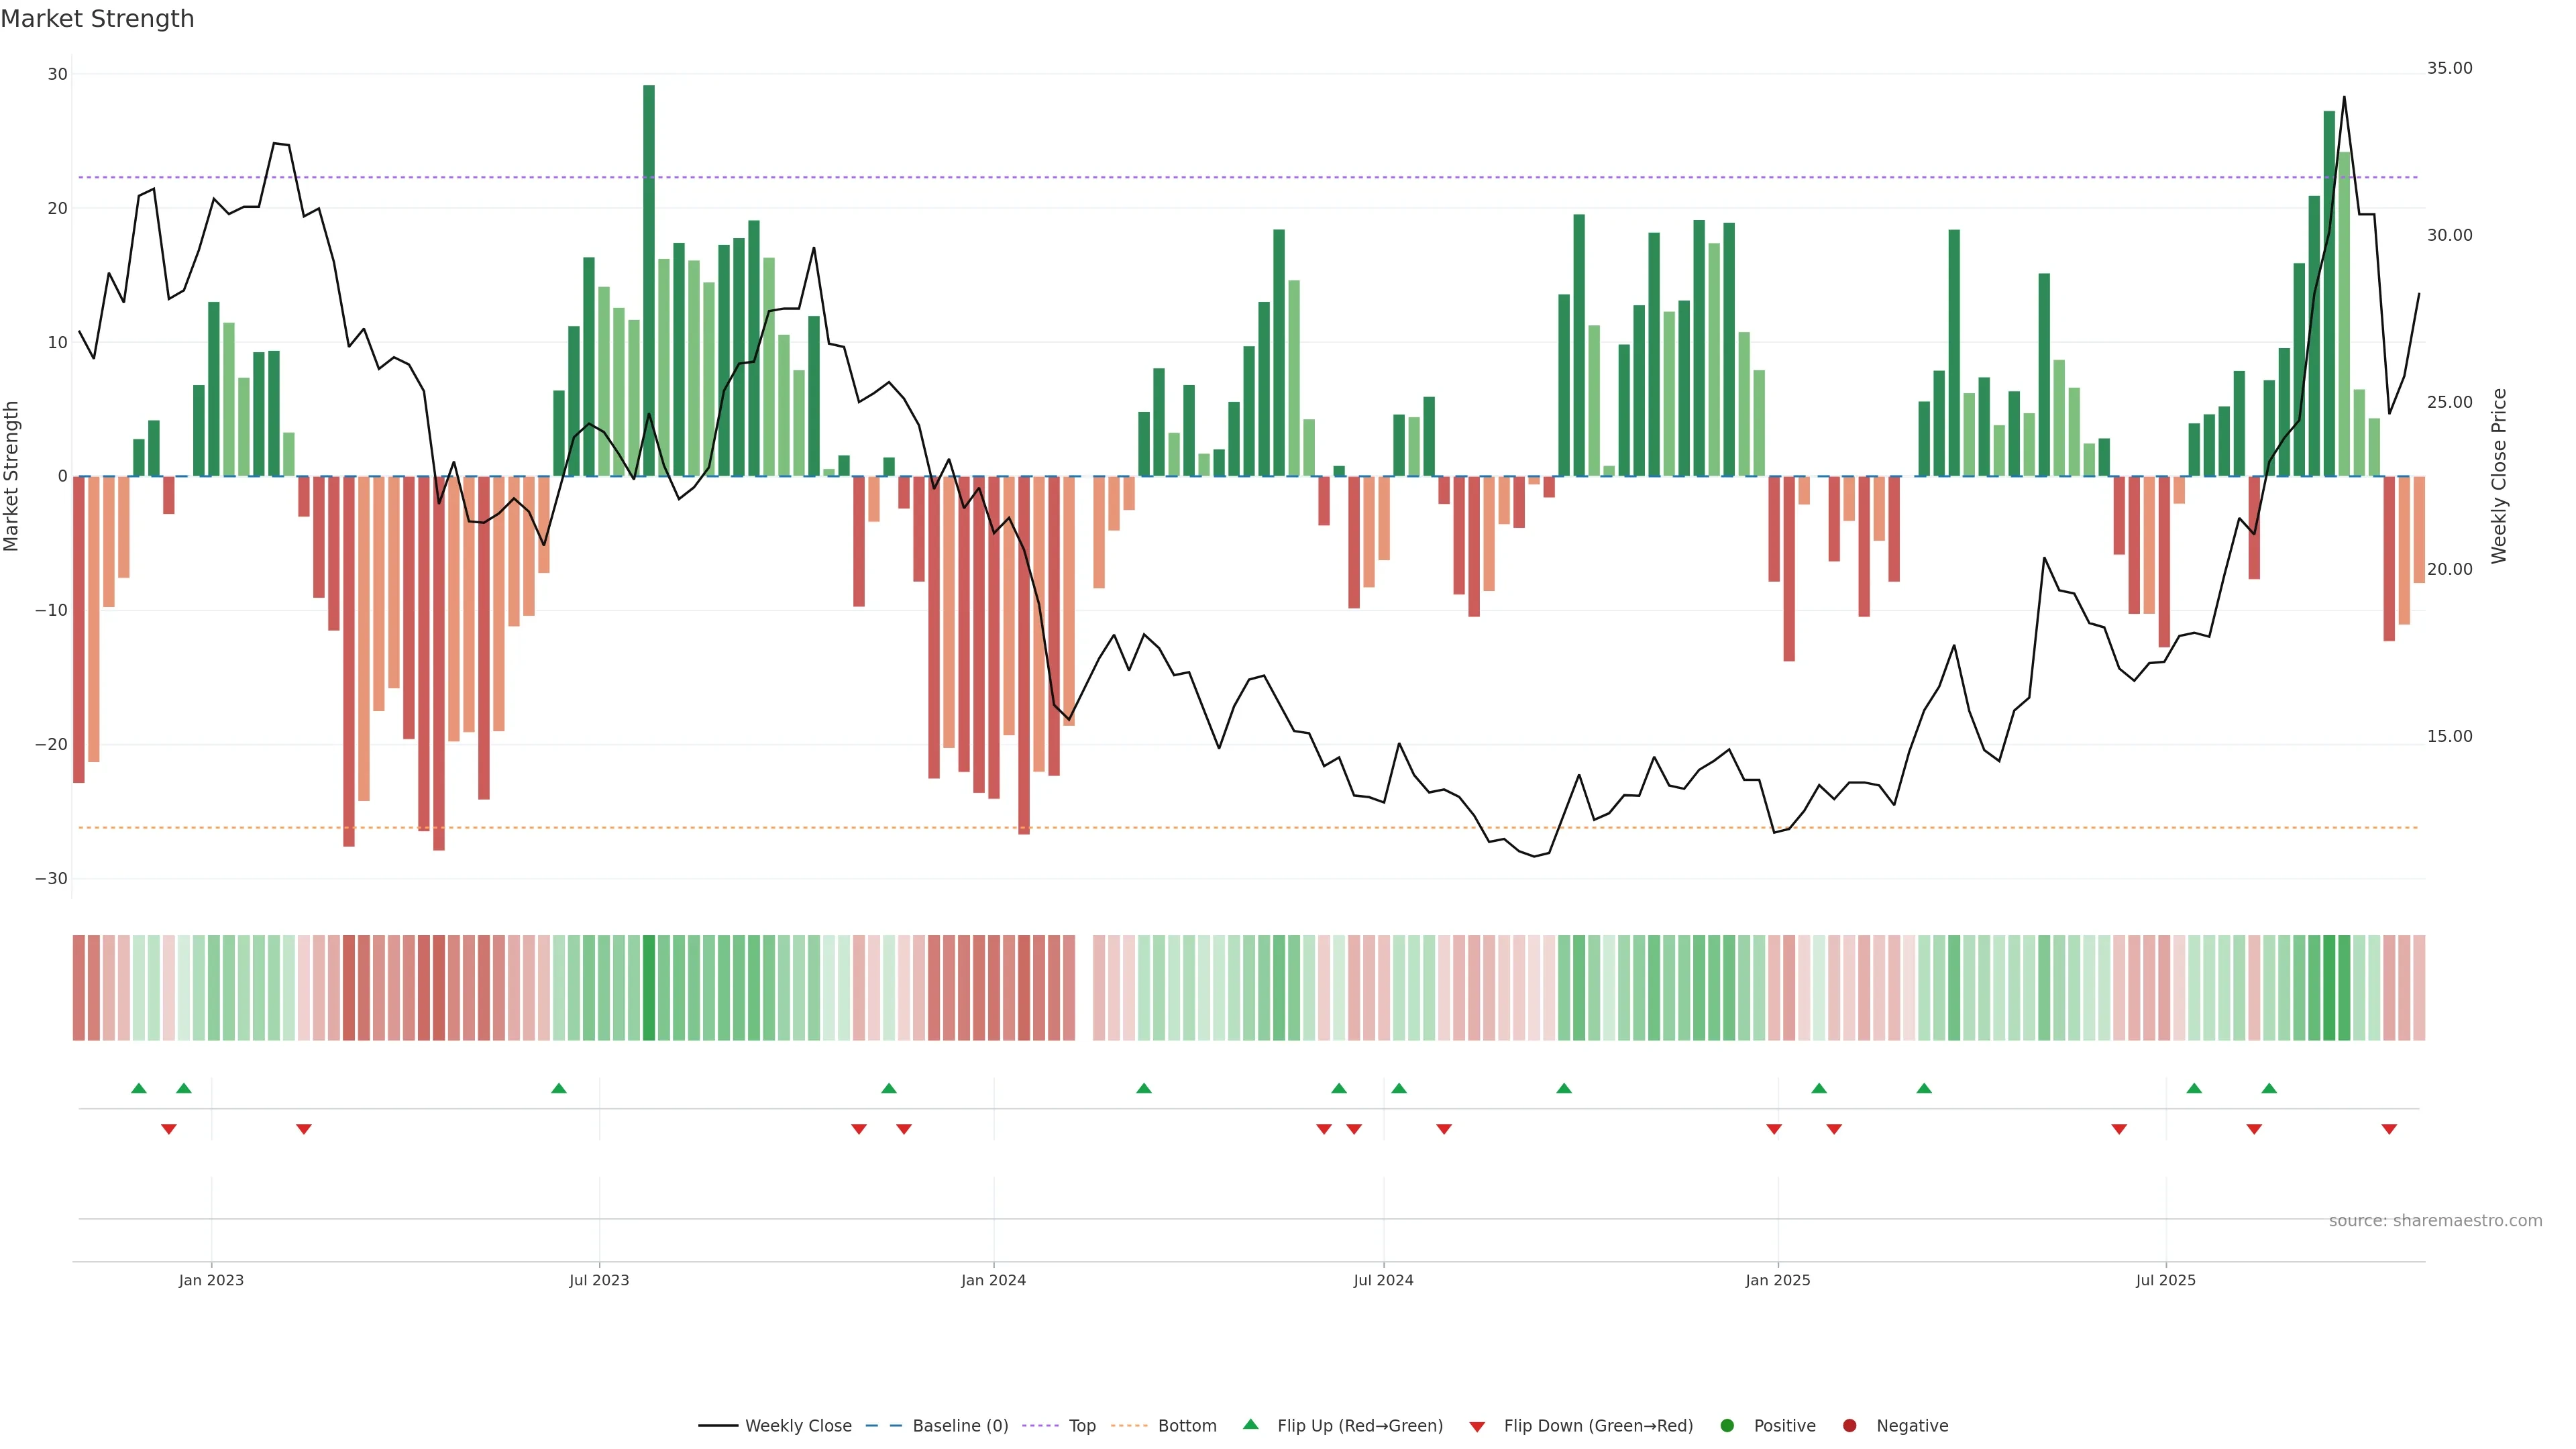Click the green flip-up marker just before Jul 2023

pyautogui.click(x=559, y=1088)
